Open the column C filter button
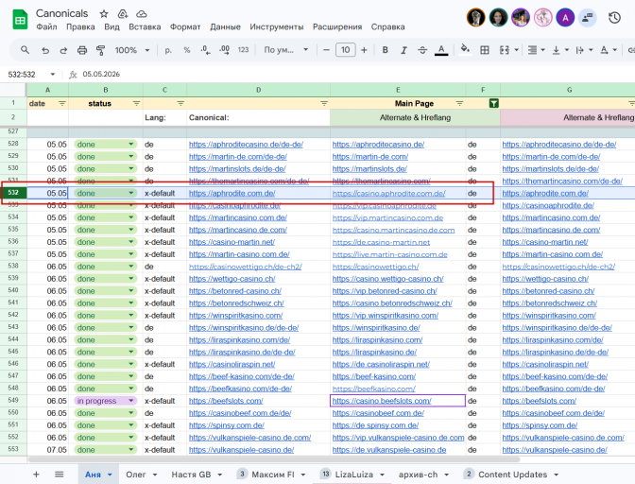635x484 pixels. [180, 103]
